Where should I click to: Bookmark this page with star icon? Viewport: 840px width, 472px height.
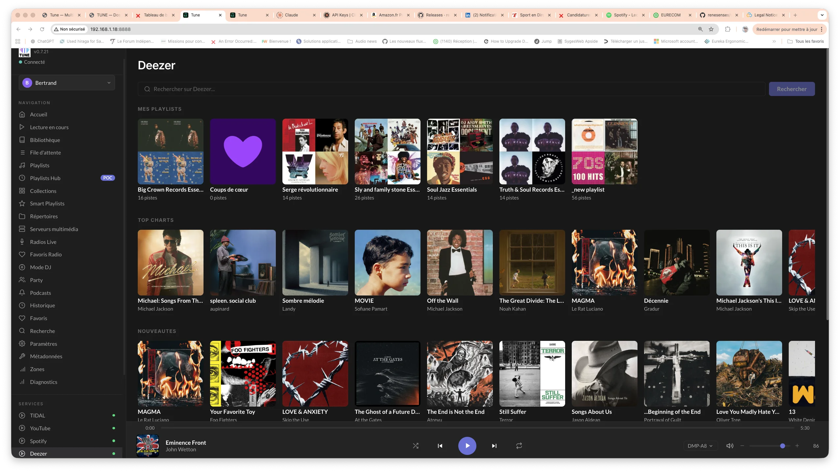pos(711,29)
